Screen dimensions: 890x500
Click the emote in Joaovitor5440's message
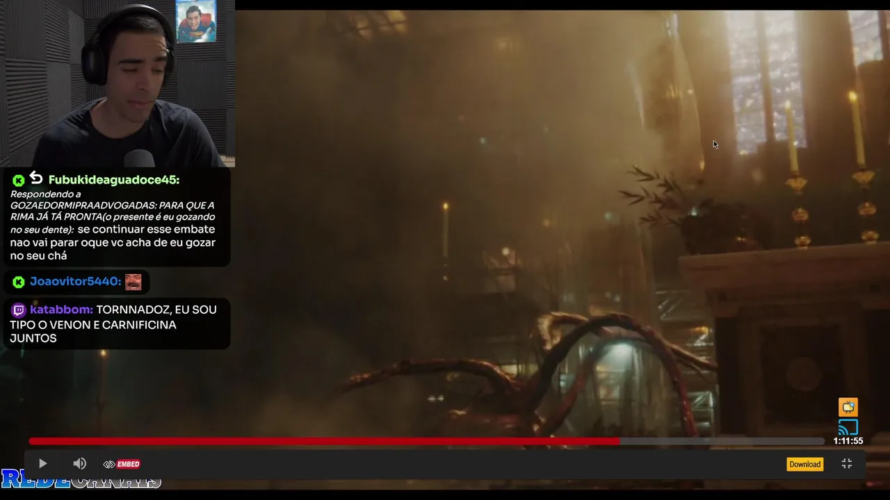(x=133, y=281)
